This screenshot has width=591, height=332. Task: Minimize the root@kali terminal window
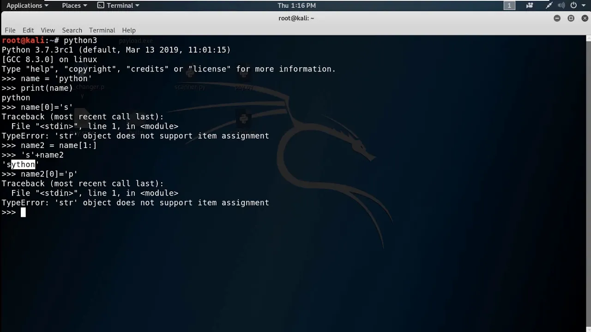tap(557, 18)
